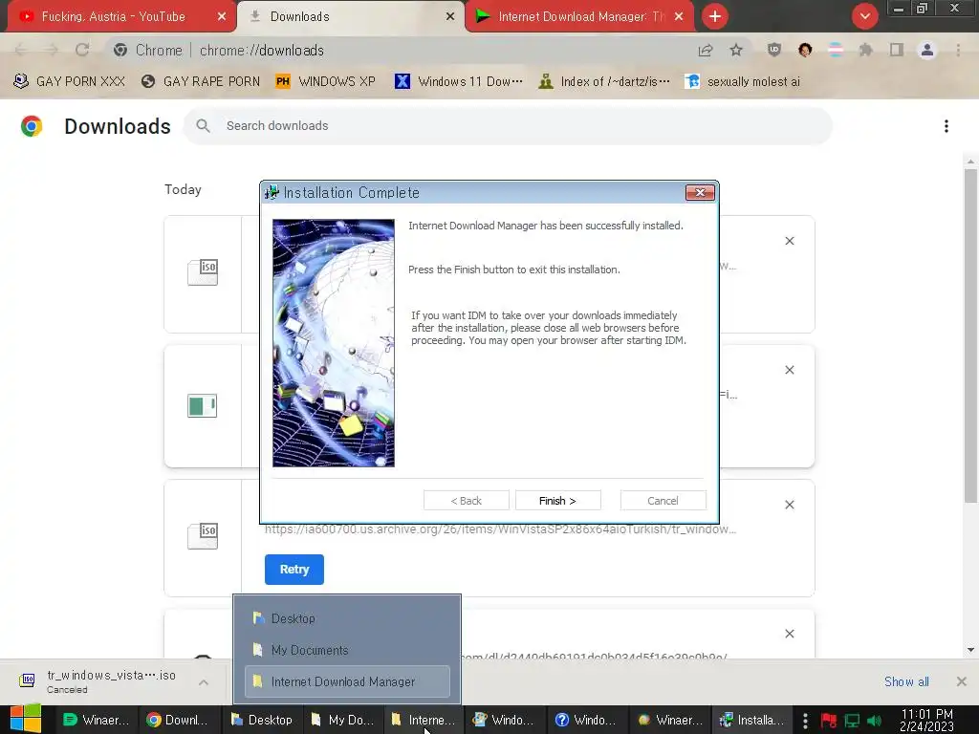Click Show all in the download shelf
Image resolution: width=979 pixels, height=734 pixels.
[x=906, y=681]
